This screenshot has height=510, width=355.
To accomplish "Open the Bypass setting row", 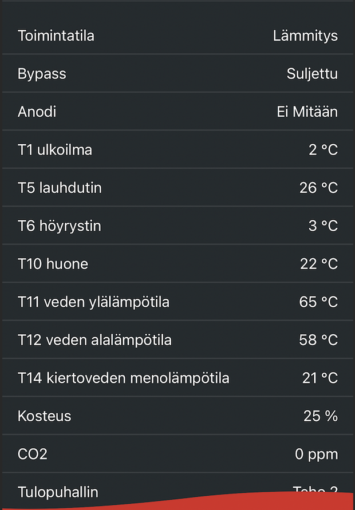I will 42,73.
